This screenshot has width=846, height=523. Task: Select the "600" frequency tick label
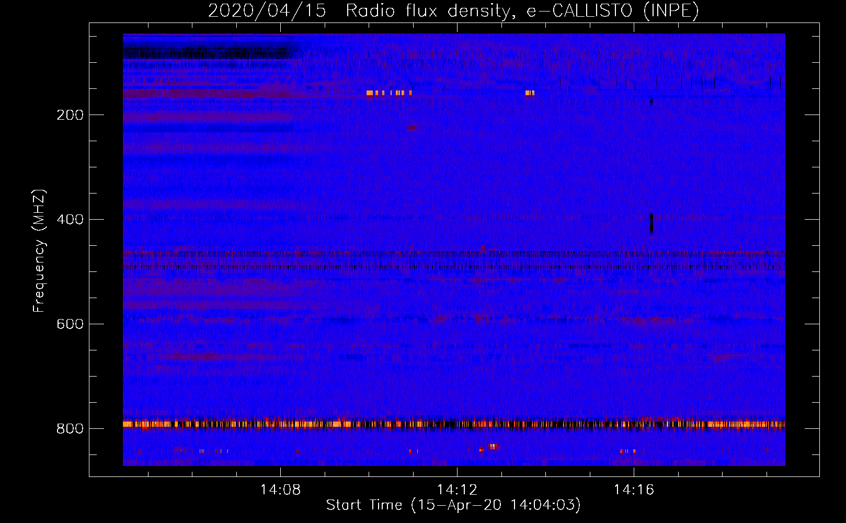coord(70,324)
